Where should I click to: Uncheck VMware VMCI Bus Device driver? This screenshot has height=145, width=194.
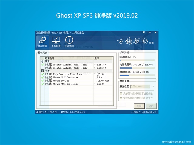tap(42, 84)
